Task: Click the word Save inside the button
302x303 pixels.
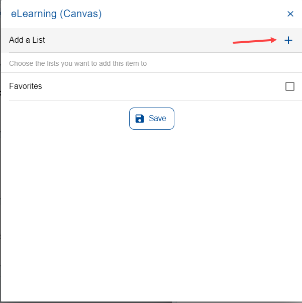Action: (157, 118)
